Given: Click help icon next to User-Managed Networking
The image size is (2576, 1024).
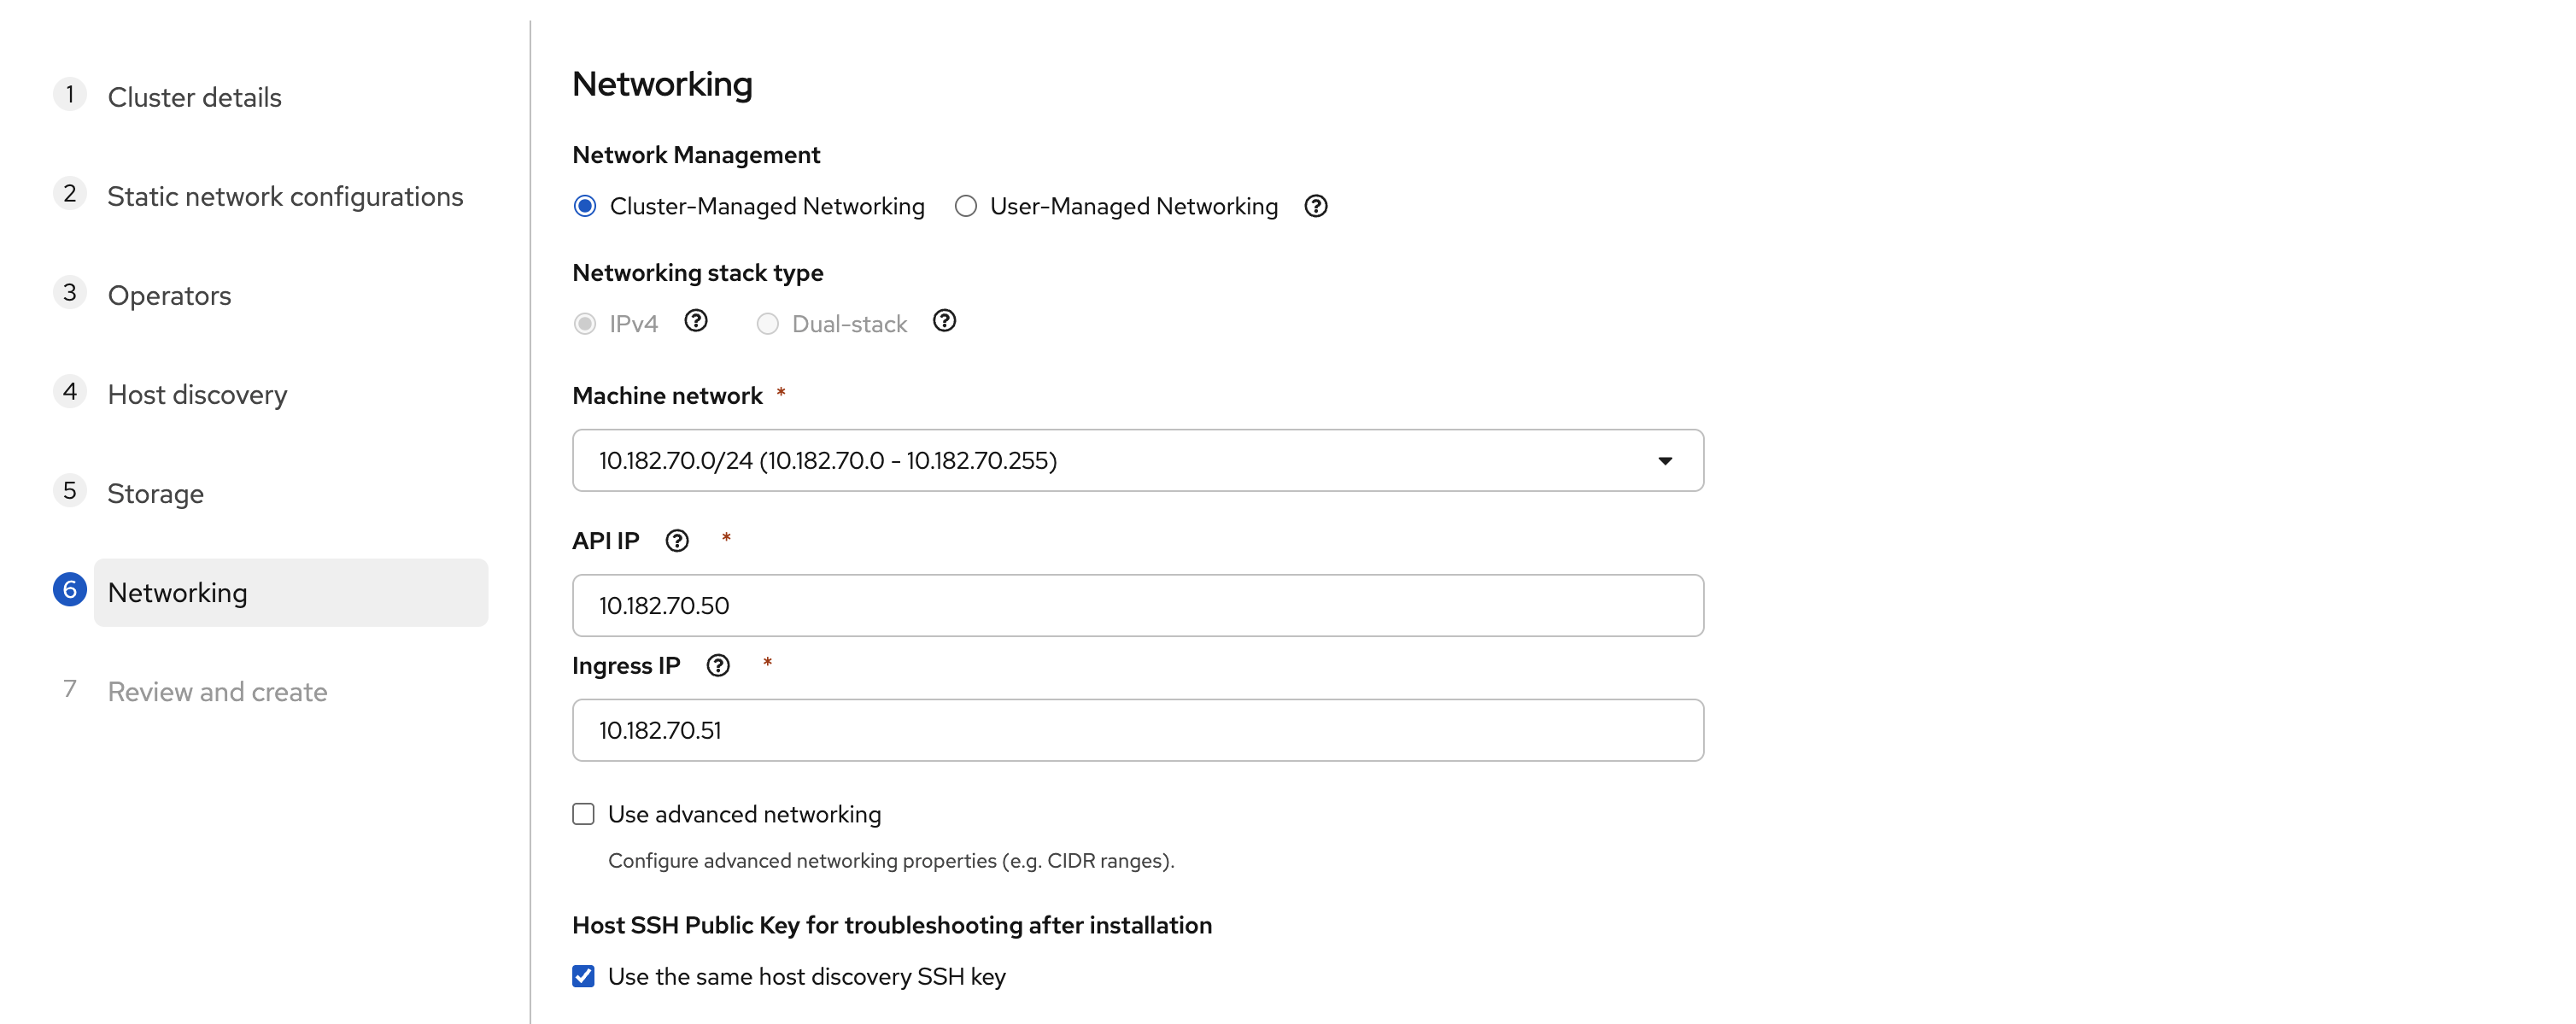Looking at the screenshot, I should click(x=1315, y=206).
